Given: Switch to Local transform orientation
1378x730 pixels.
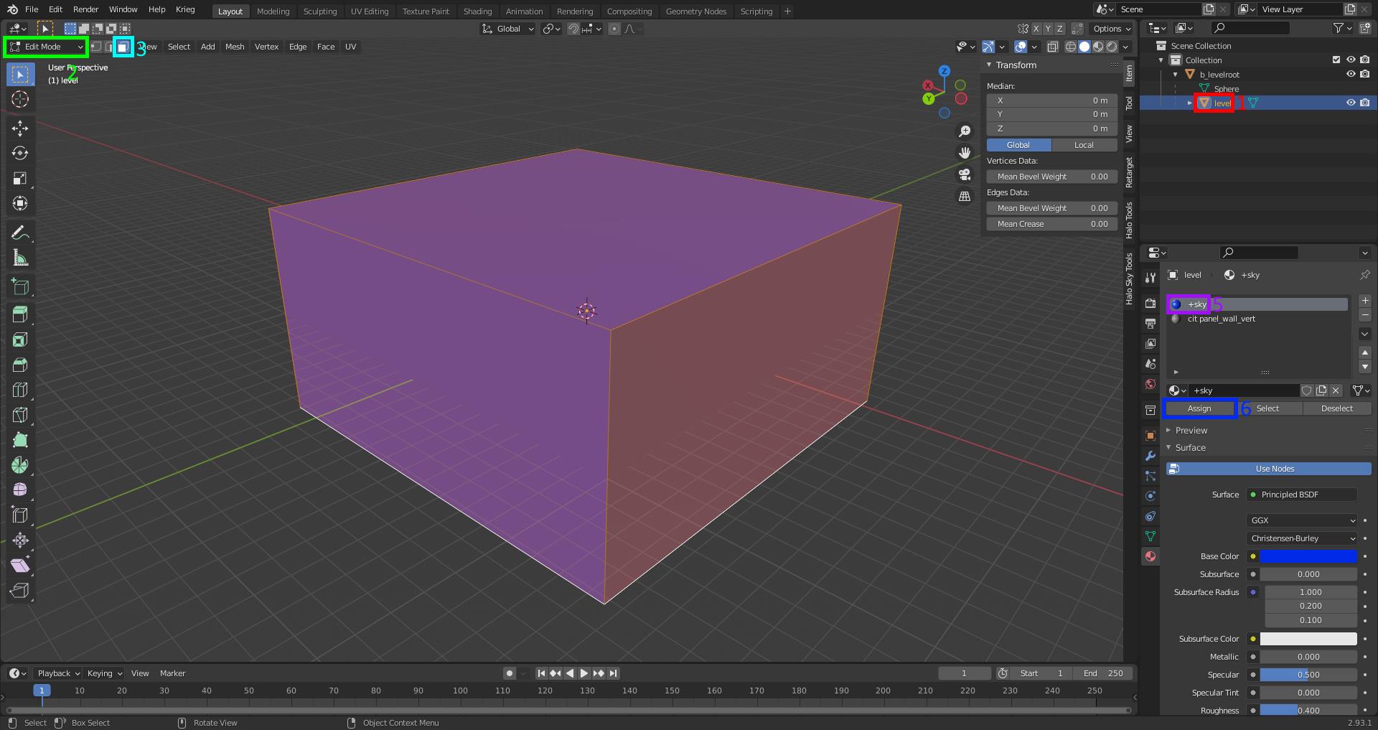Looking at the screenshot, I should (x=1084, y=145).
